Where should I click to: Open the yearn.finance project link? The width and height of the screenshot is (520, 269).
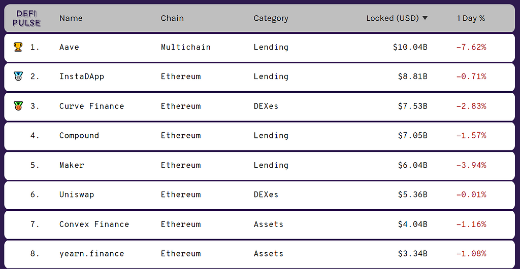[x=91, y=253]
